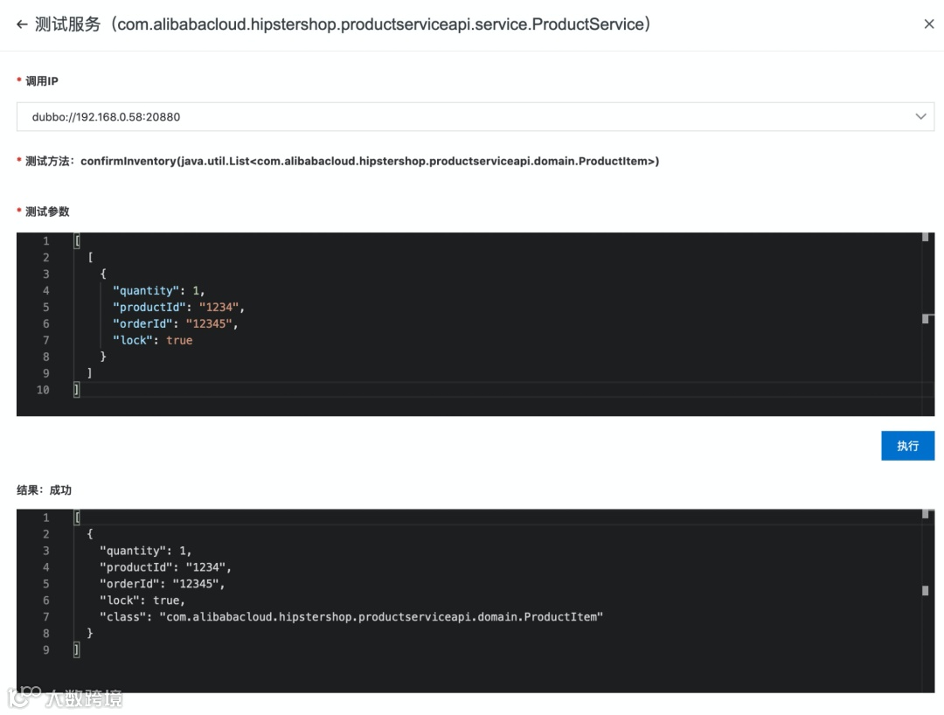Close the test service panel
Screen dimensions: 944x715
[x=929, y=24]
